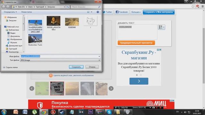Screen dimensions: 205x115
Task: Select the green grass template thumbnail
Action: coord(42,88)
